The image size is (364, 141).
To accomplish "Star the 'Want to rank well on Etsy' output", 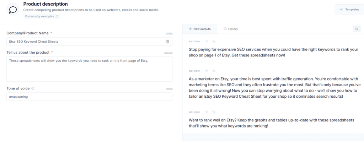I will (x=207, y=112).
